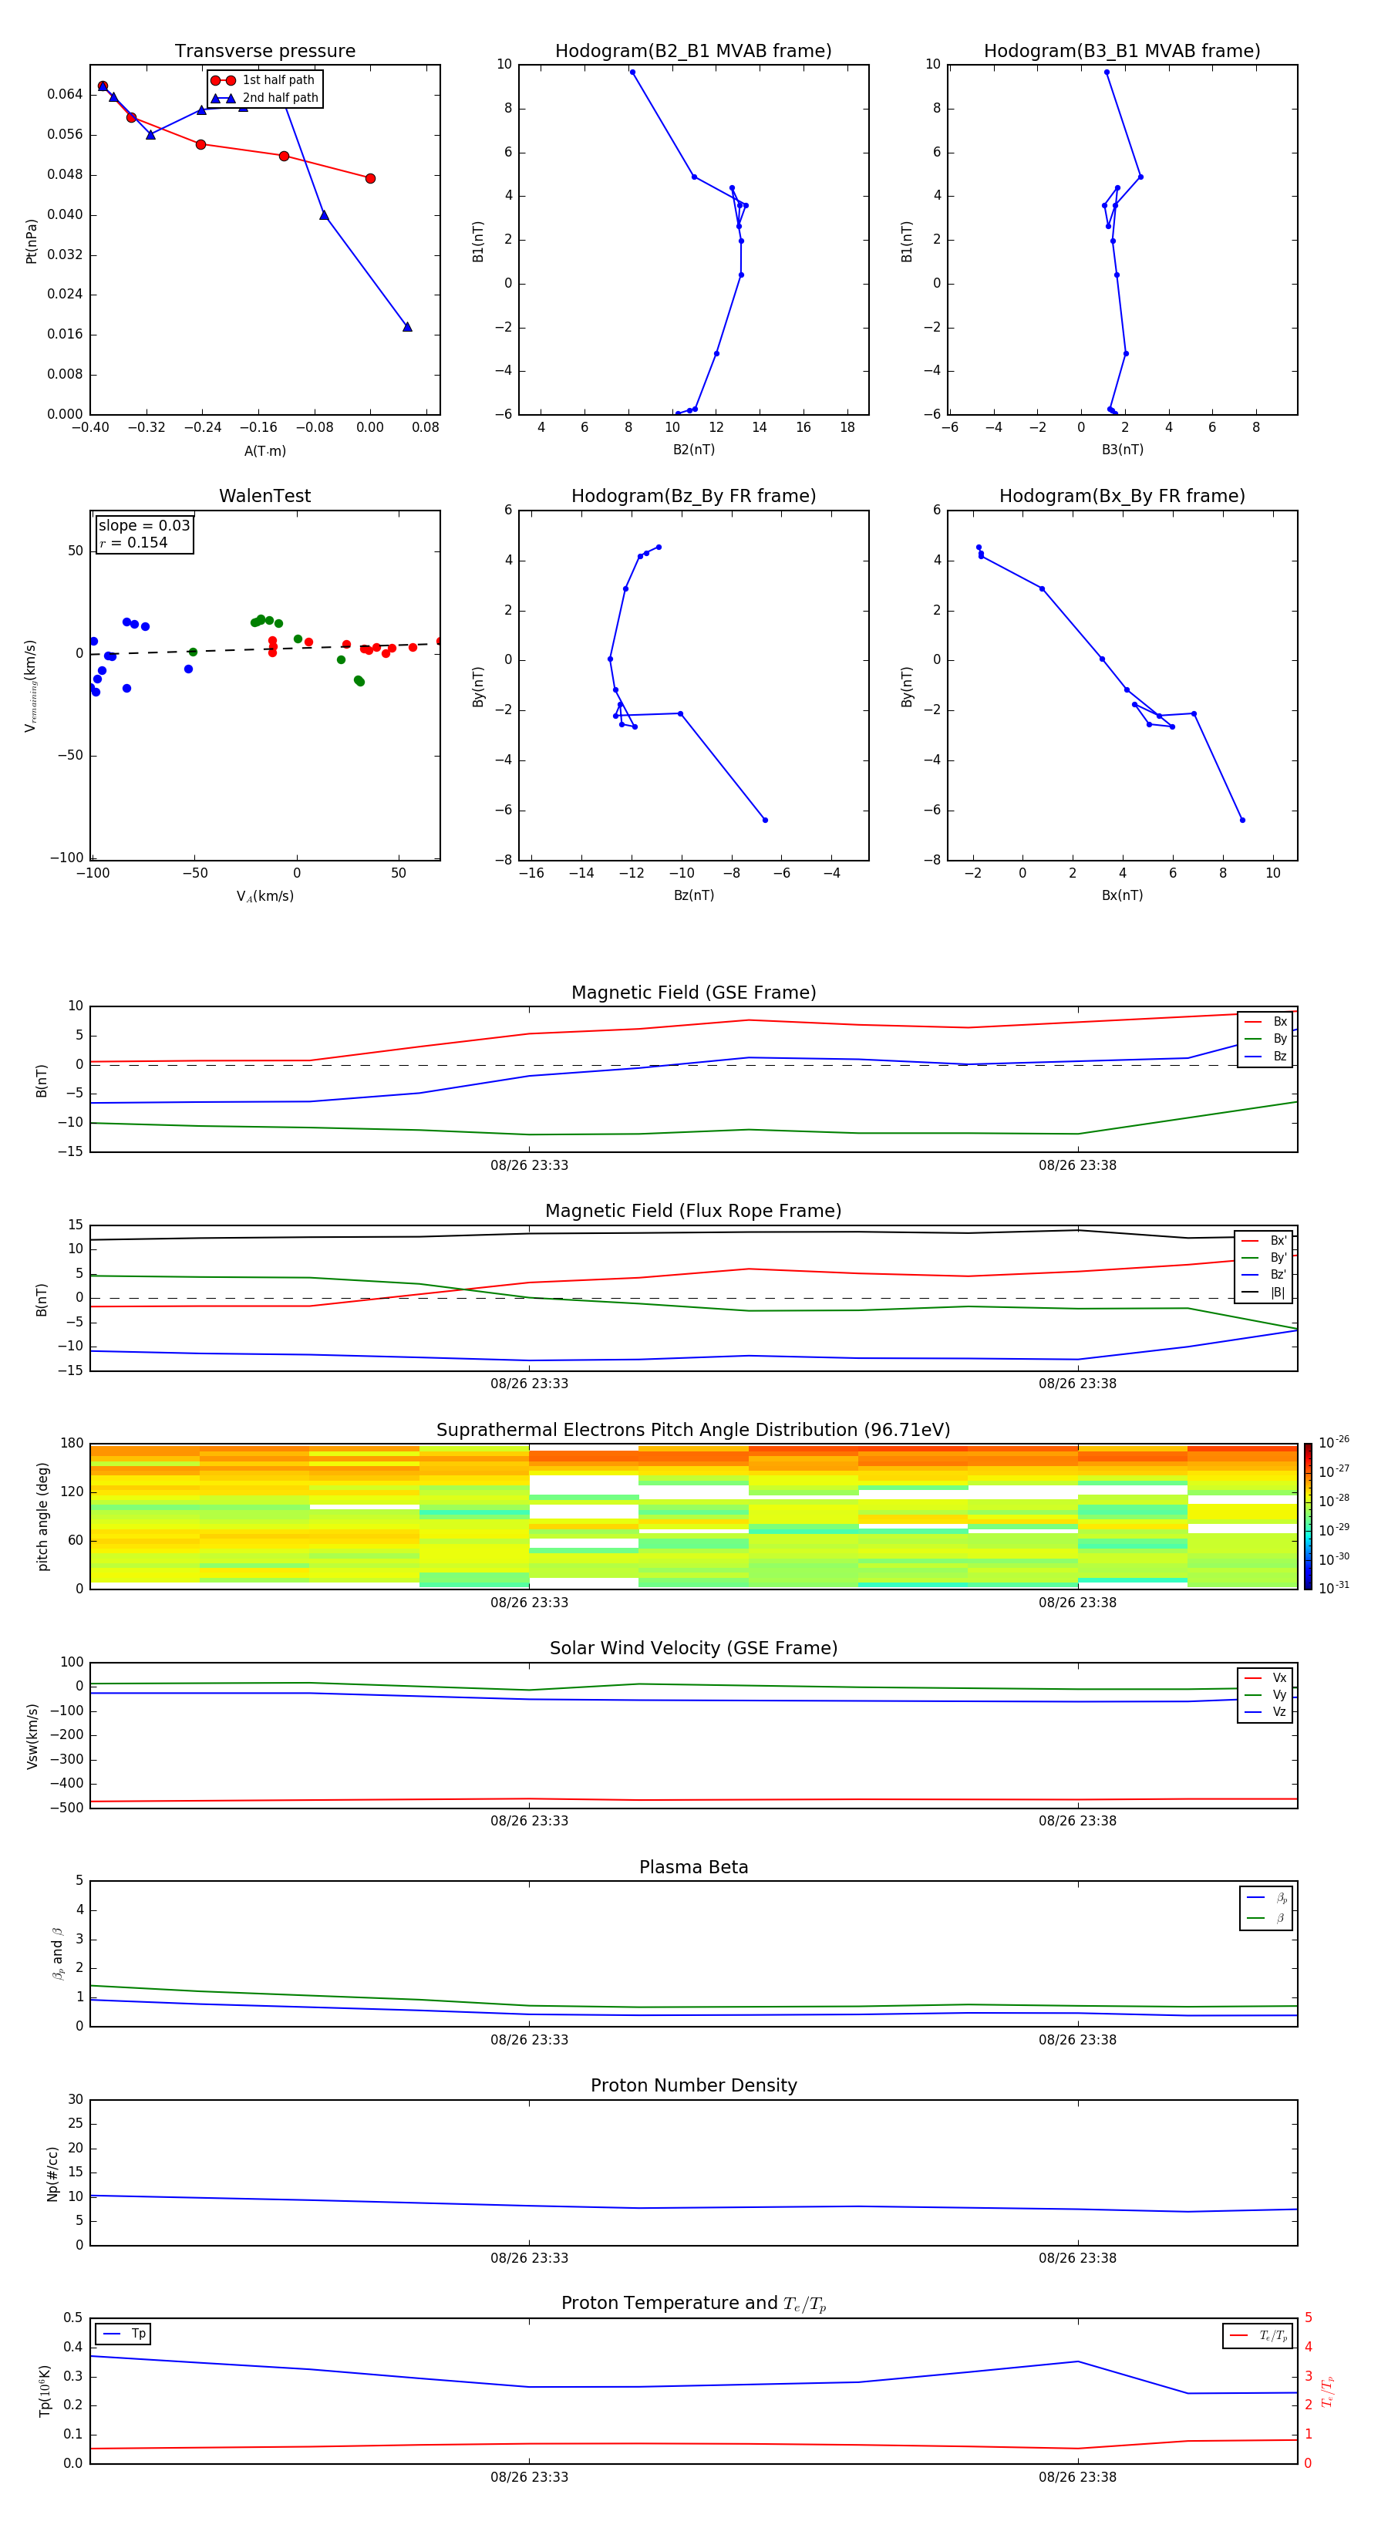Click '08/26 23:38' tick under proton density
Image resolution: width=1388 pixels, height=2545 pixels.
(1078, 2257)
